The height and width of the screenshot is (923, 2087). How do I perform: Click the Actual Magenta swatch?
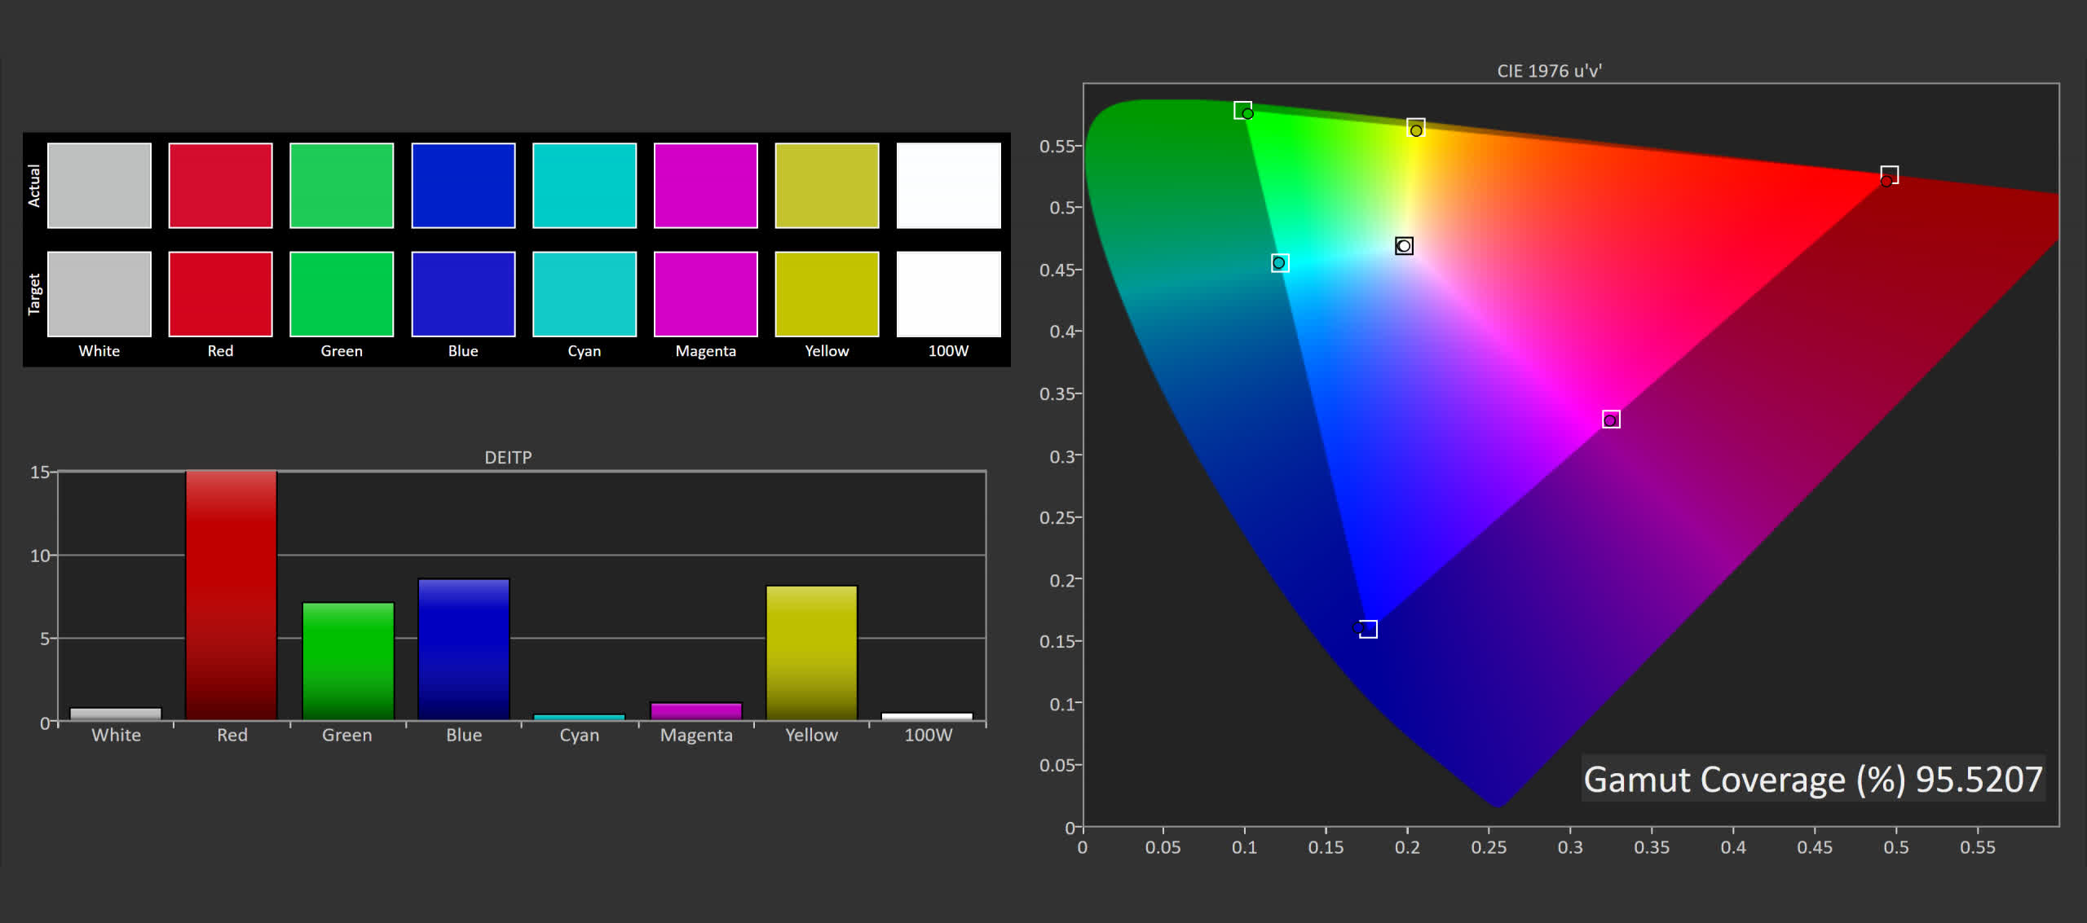point(705,186)
